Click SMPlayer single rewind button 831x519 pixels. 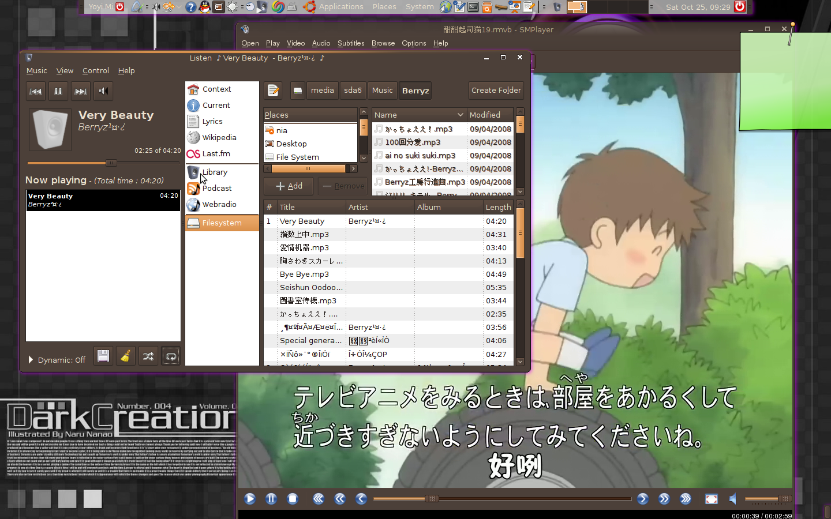click(x=361, y=499)
